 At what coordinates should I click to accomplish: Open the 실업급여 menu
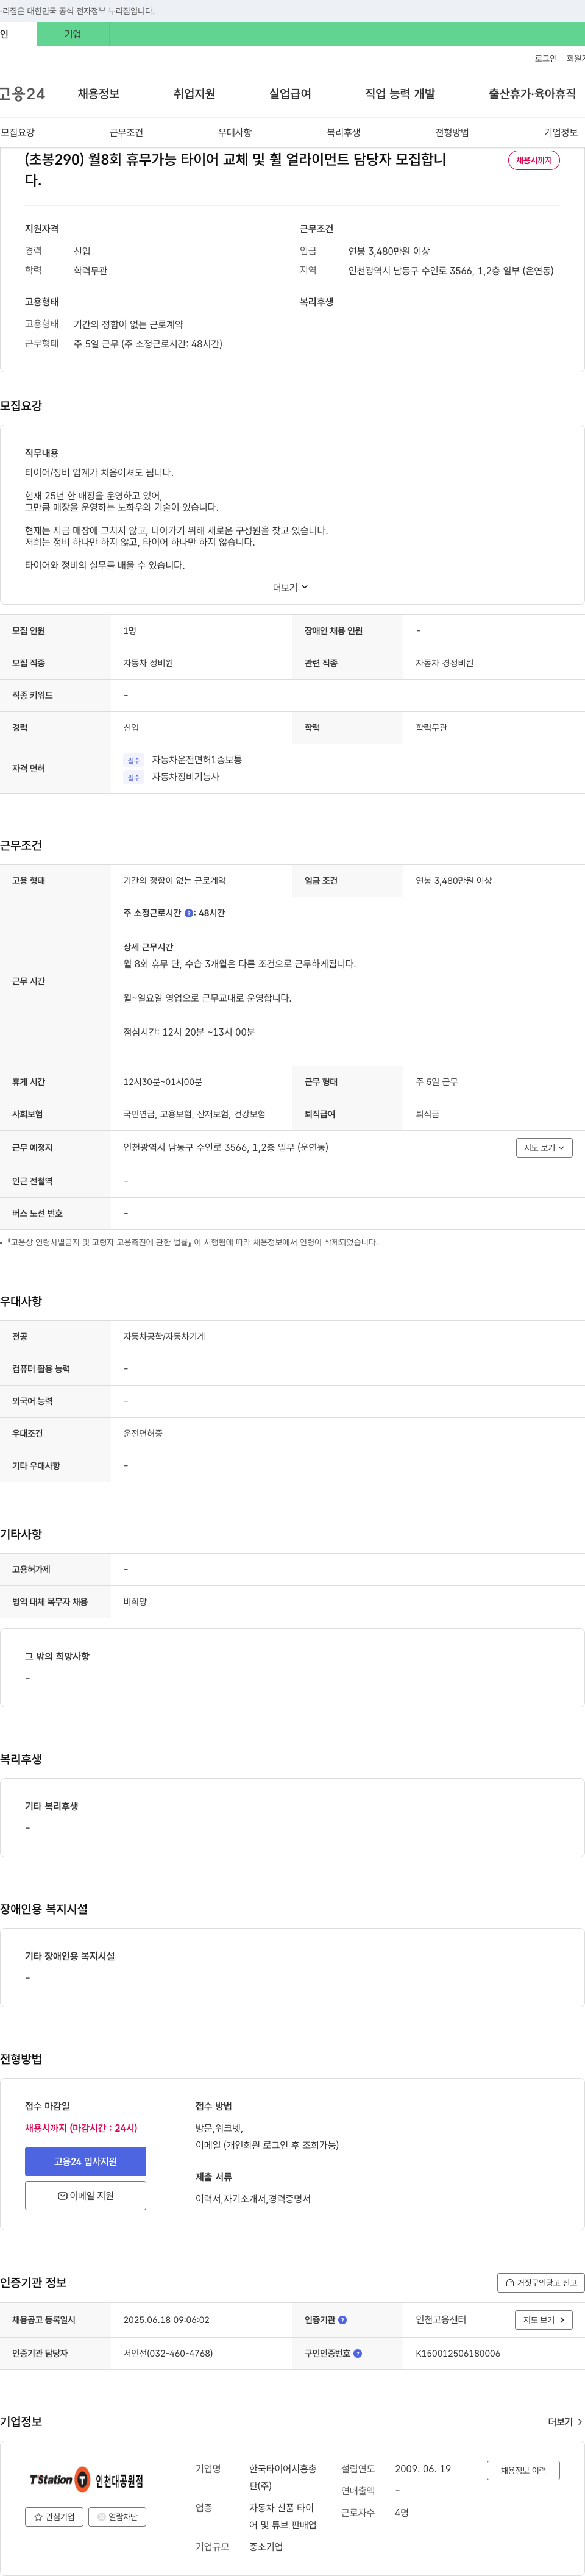click(x=290, y=94)
